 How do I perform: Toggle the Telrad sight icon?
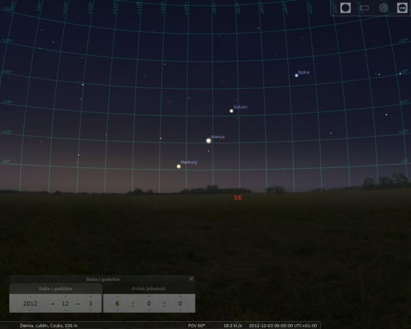pyautogui.click(x=384, y=8)
